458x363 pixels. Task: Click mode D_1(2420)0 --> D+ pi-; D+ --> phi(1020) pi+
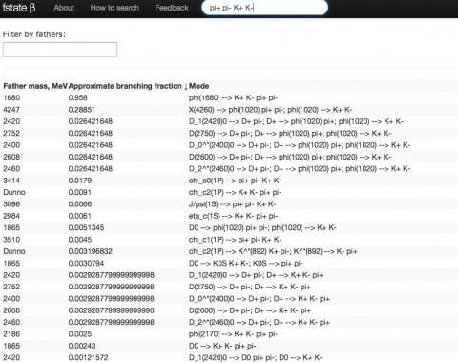pos(296,121)
